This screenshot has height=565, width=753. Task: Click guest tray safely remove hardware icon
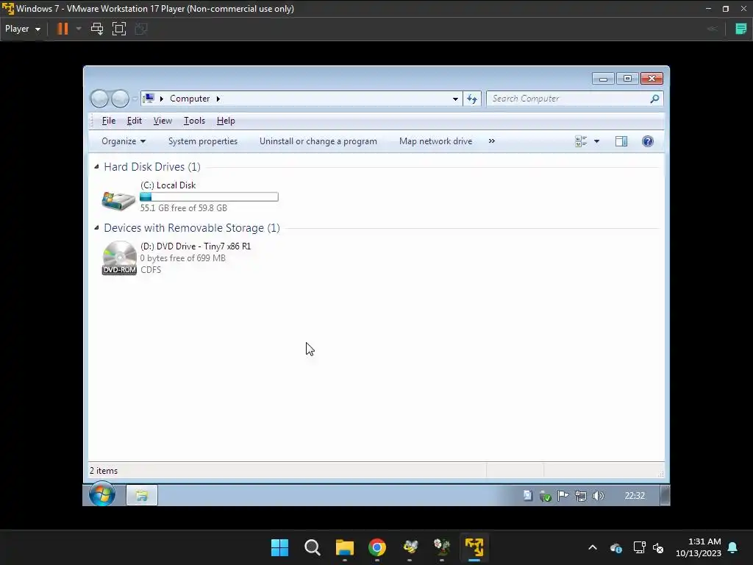(x=545, y=495)
